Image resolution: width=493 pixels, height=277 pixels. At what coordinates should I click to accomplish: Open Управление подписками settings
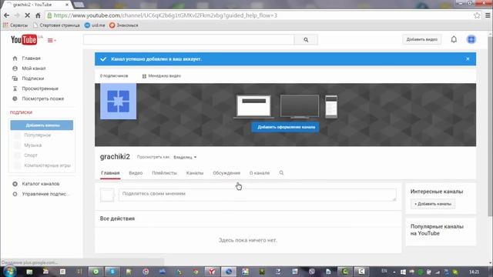pyautogui.click(x=45, y=194)
